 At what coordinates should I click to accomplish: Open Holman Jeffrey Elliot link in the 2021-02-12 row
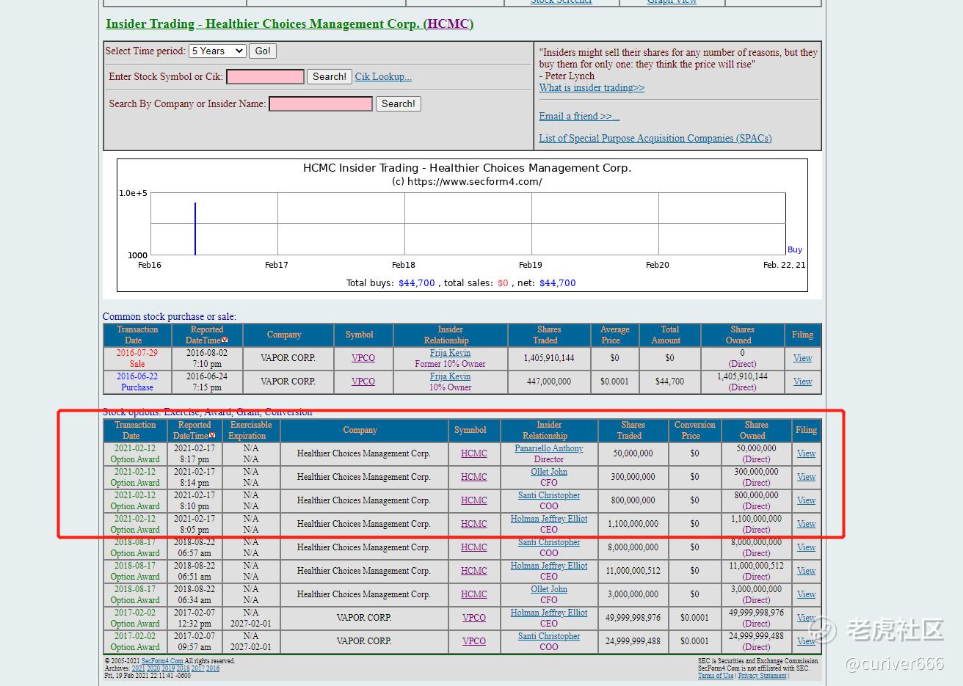point(549,519)
